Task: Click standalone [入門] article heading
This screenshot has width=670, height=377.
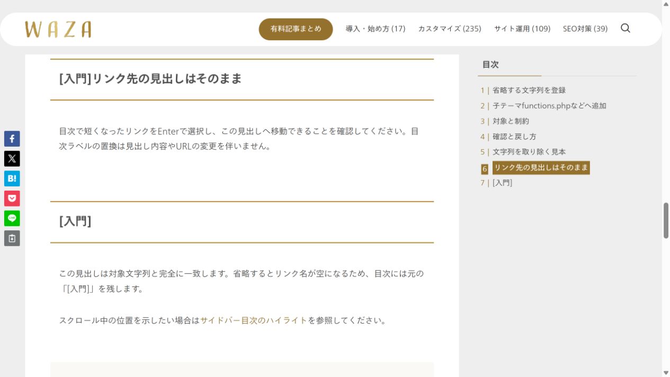Action: pyautogui.click(x=75, y=221)
